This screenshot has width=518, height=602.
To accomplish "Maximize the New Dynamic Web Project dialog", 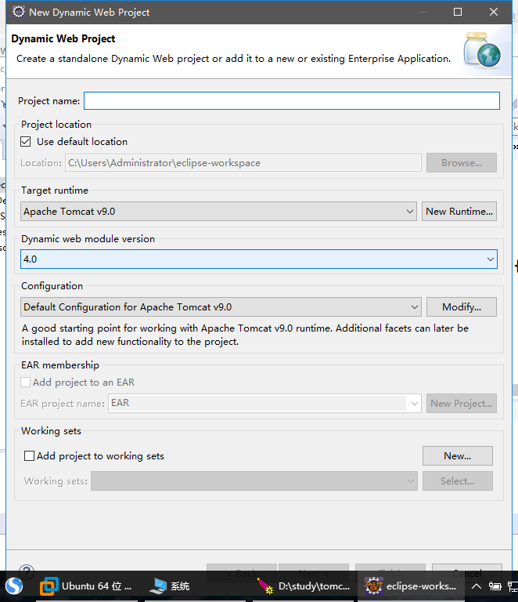I will [458, 12].
